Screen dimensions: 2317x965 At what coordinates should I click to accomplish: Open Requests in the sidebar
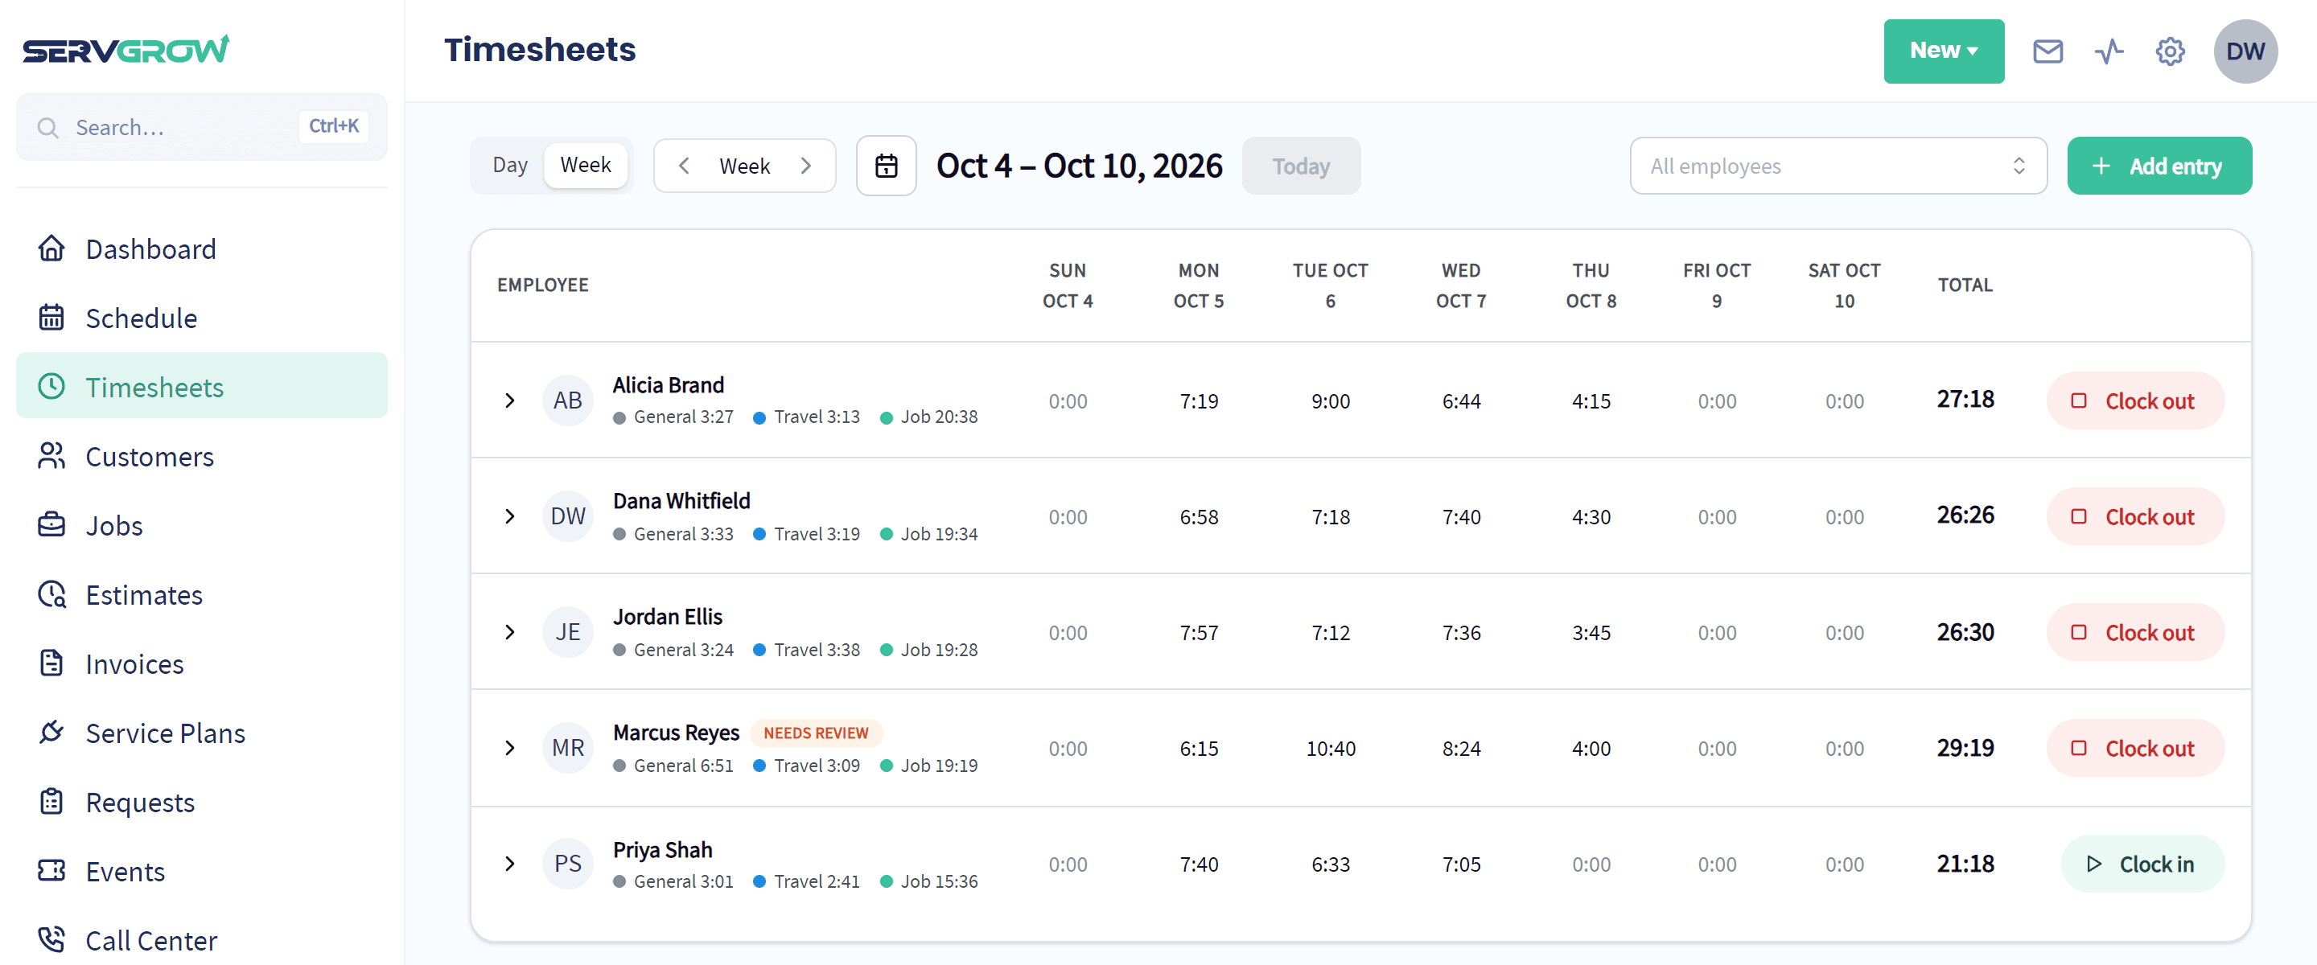[x=201, y=803]
